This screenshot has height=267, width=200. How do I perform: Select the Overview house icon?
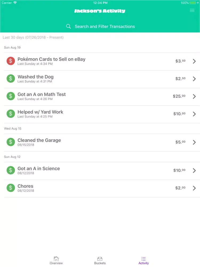[56, 259]
